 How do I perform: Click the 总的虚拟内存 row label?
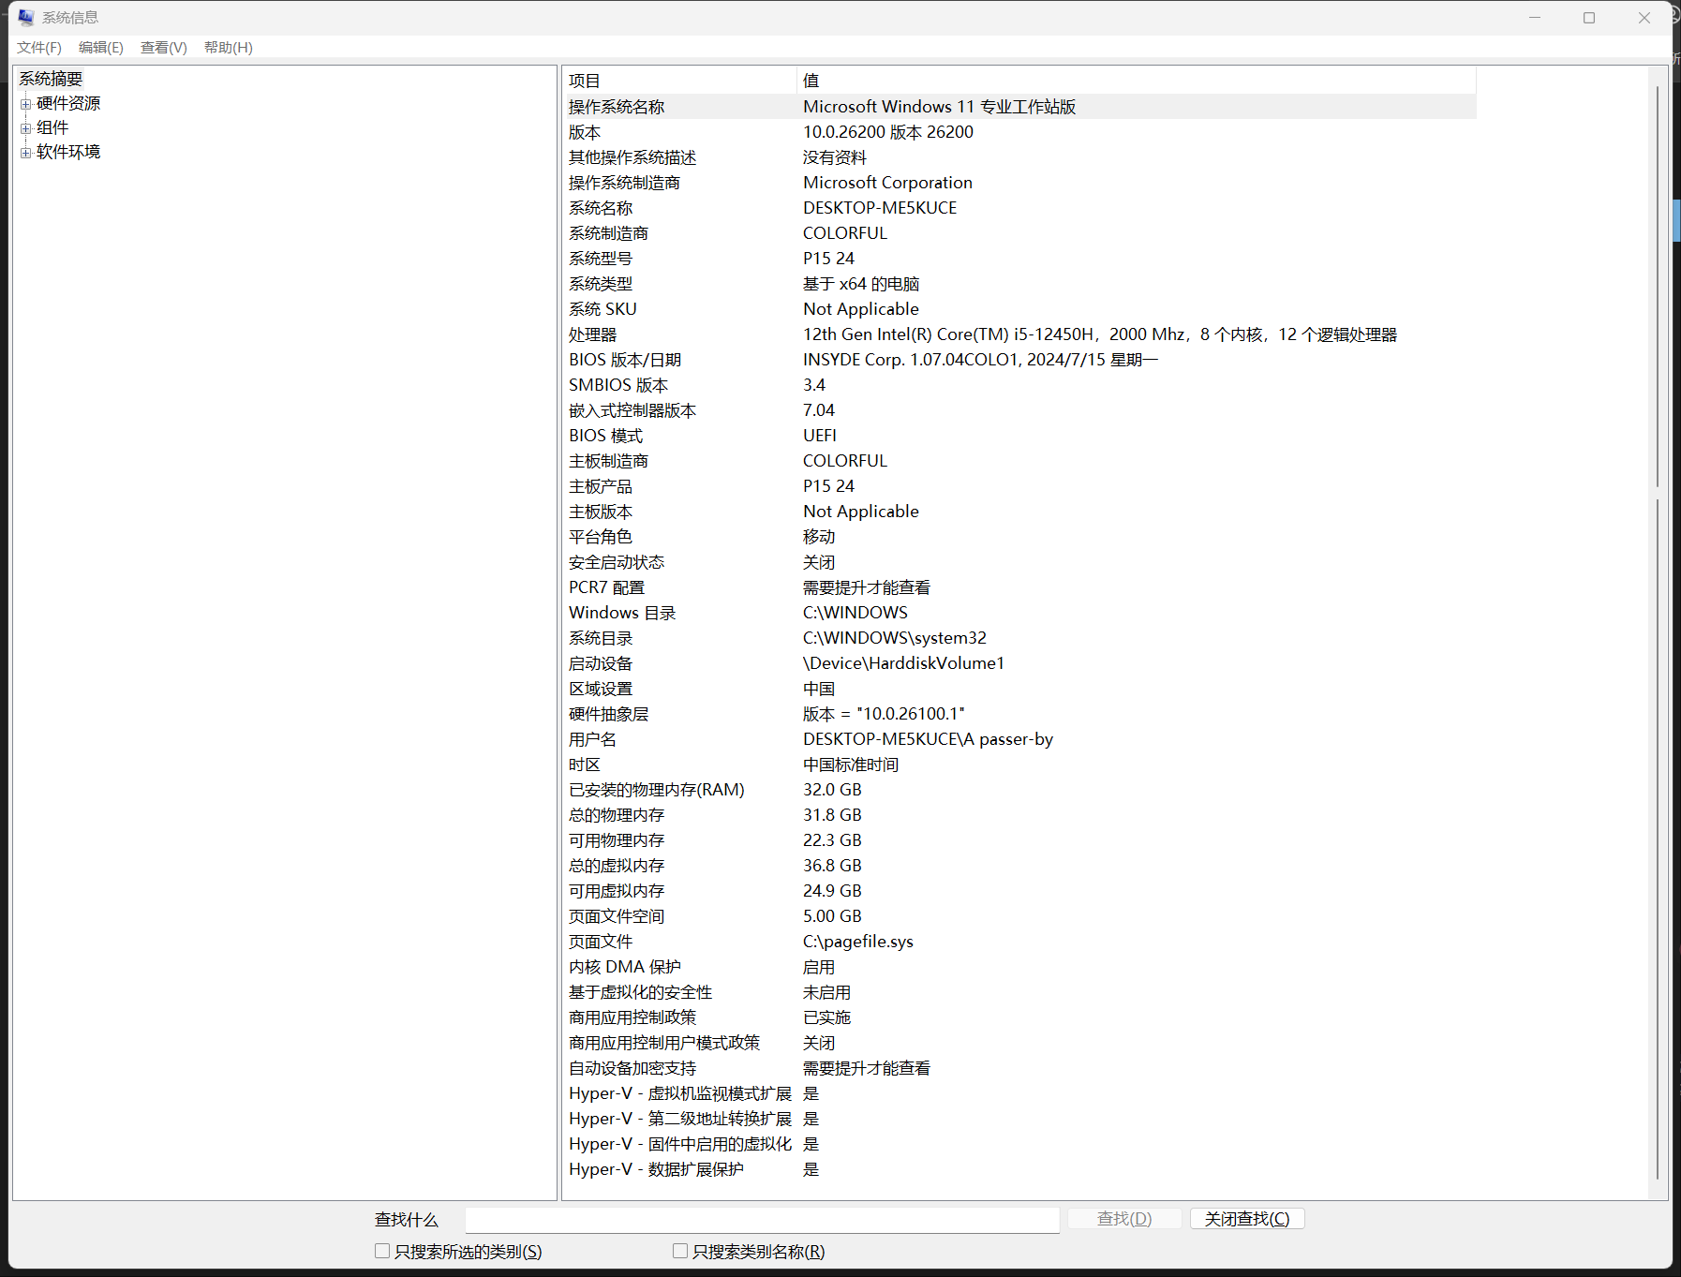[617, 866]
